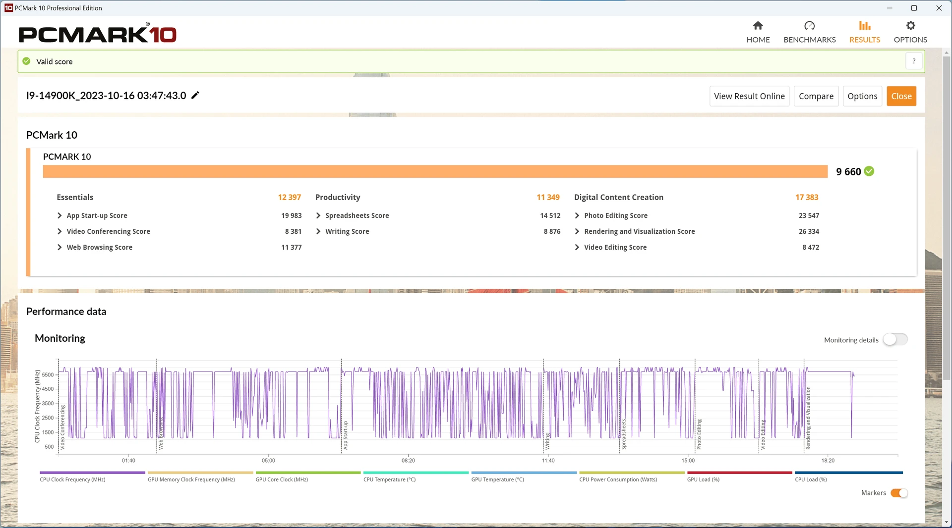This screenshot has width=952, height=528.
Task: Click the Spreadsheets chart marker
Action: [x=624, y=434]
